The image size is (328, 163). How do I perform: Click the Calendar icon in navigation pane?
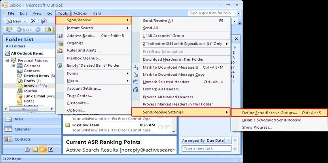tap(8, 129)
